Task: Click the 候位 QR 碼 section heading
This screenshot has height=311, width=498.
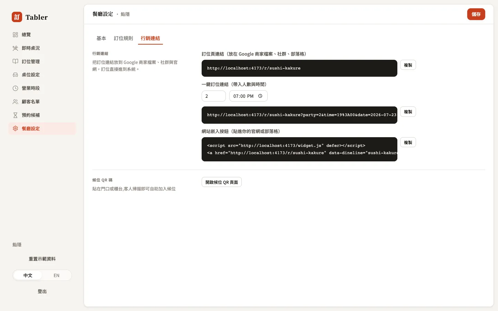Action: [102, 180]
